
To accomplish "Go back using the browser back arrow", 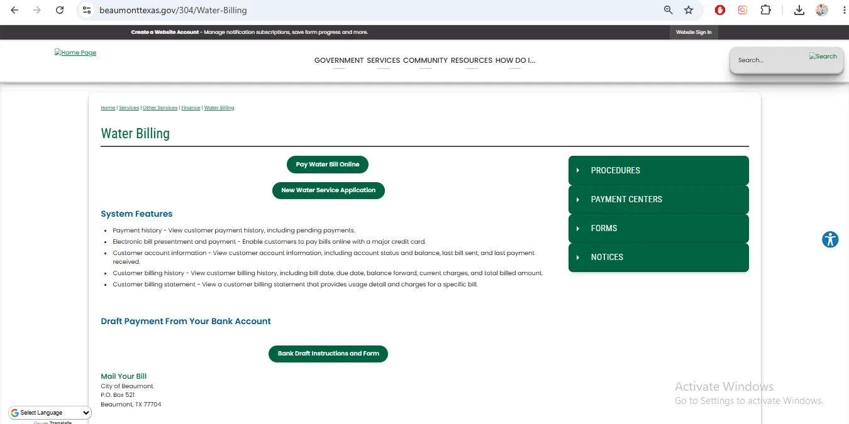I will [x=14, y=10].
